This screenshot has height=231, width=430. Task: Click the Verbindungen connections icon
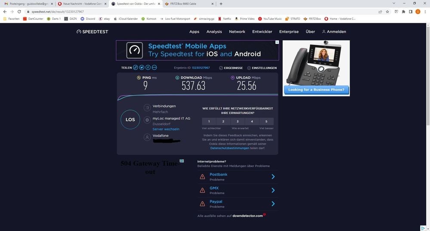click(147, 108)
